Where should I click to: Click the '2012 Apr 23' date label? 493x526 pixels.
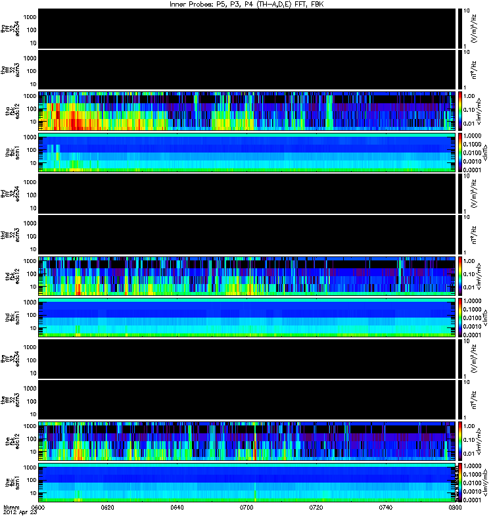(x=20, y=513)
